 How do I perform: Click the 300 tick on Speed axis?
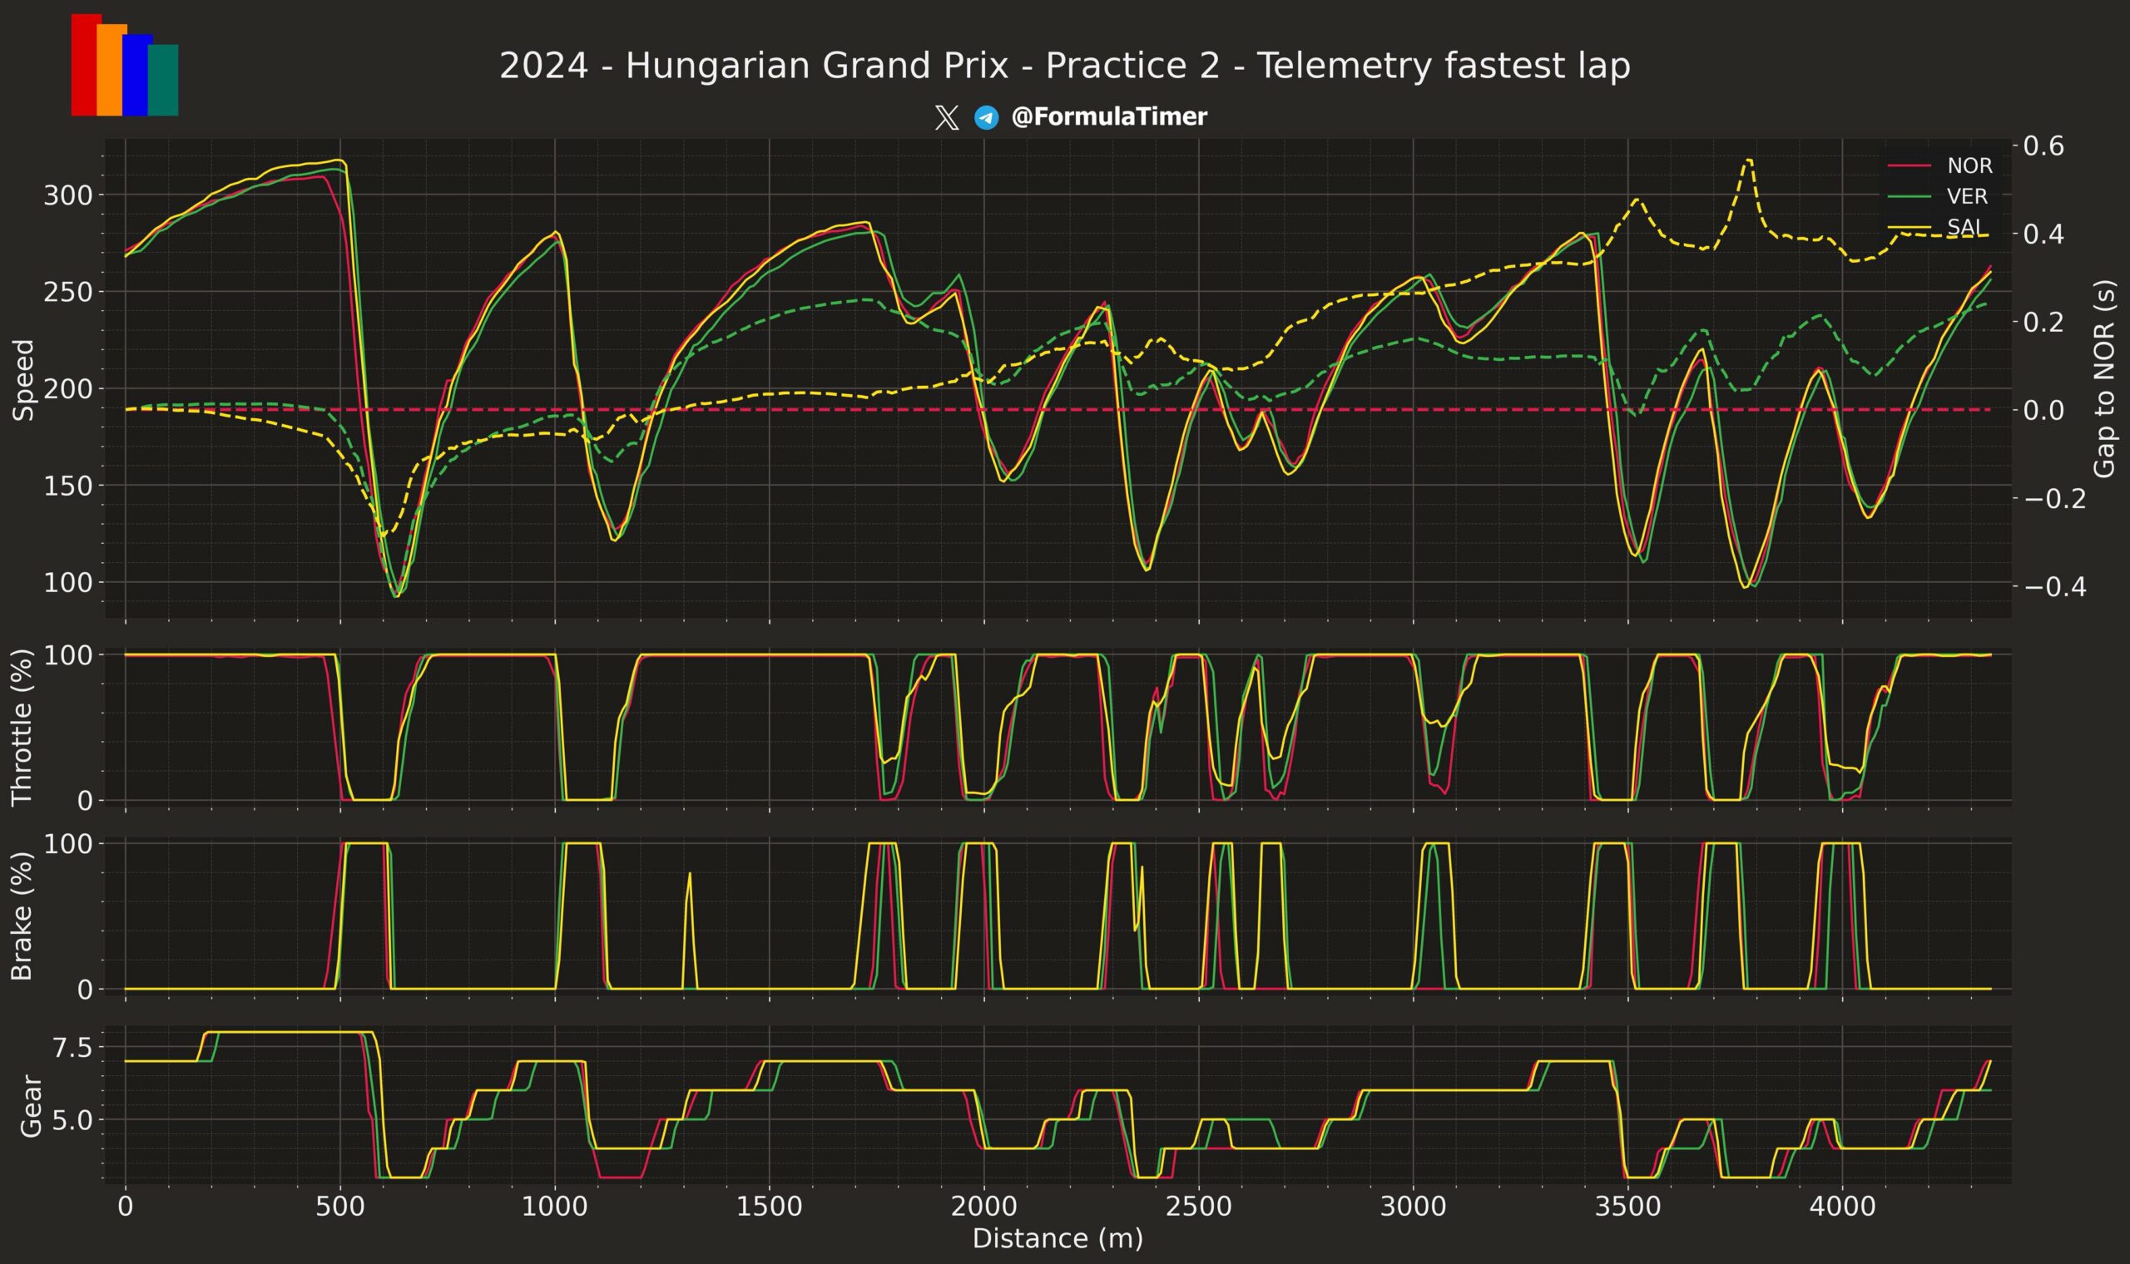pyautogui.click(x=67, y=195)
